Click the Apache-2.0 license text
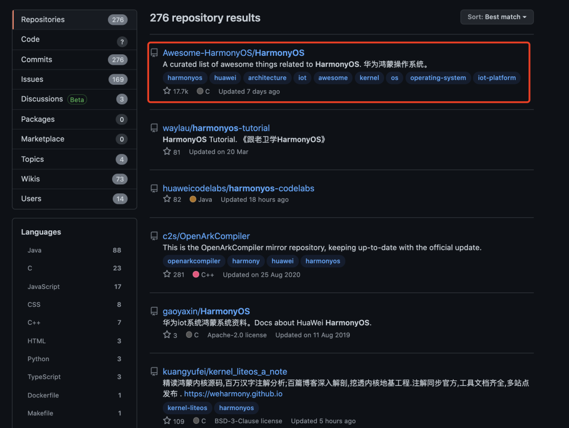The image size is (569, 428). [237, 335]
